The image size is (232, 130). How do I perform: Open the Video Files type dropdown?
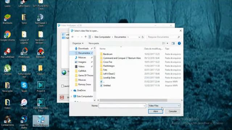click(x=164, y=106)
